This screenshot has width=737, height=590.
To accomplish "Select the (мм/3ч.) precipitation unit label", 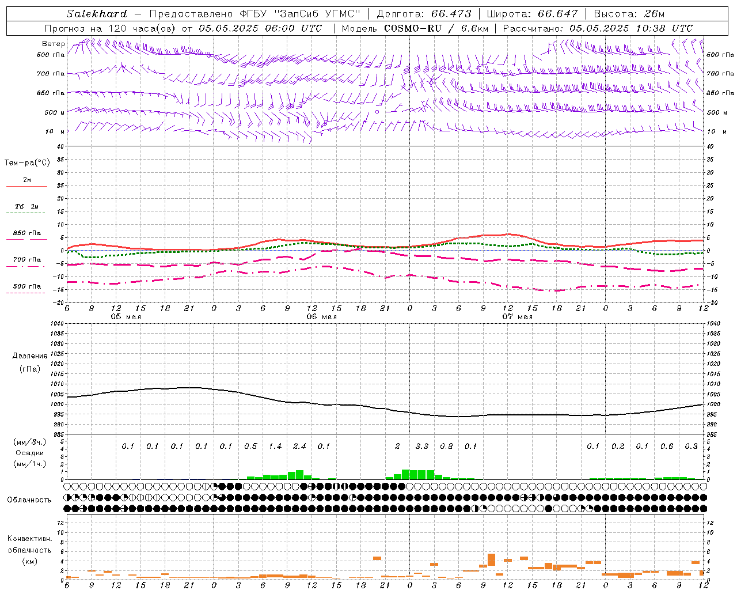I will pos(29,442).
